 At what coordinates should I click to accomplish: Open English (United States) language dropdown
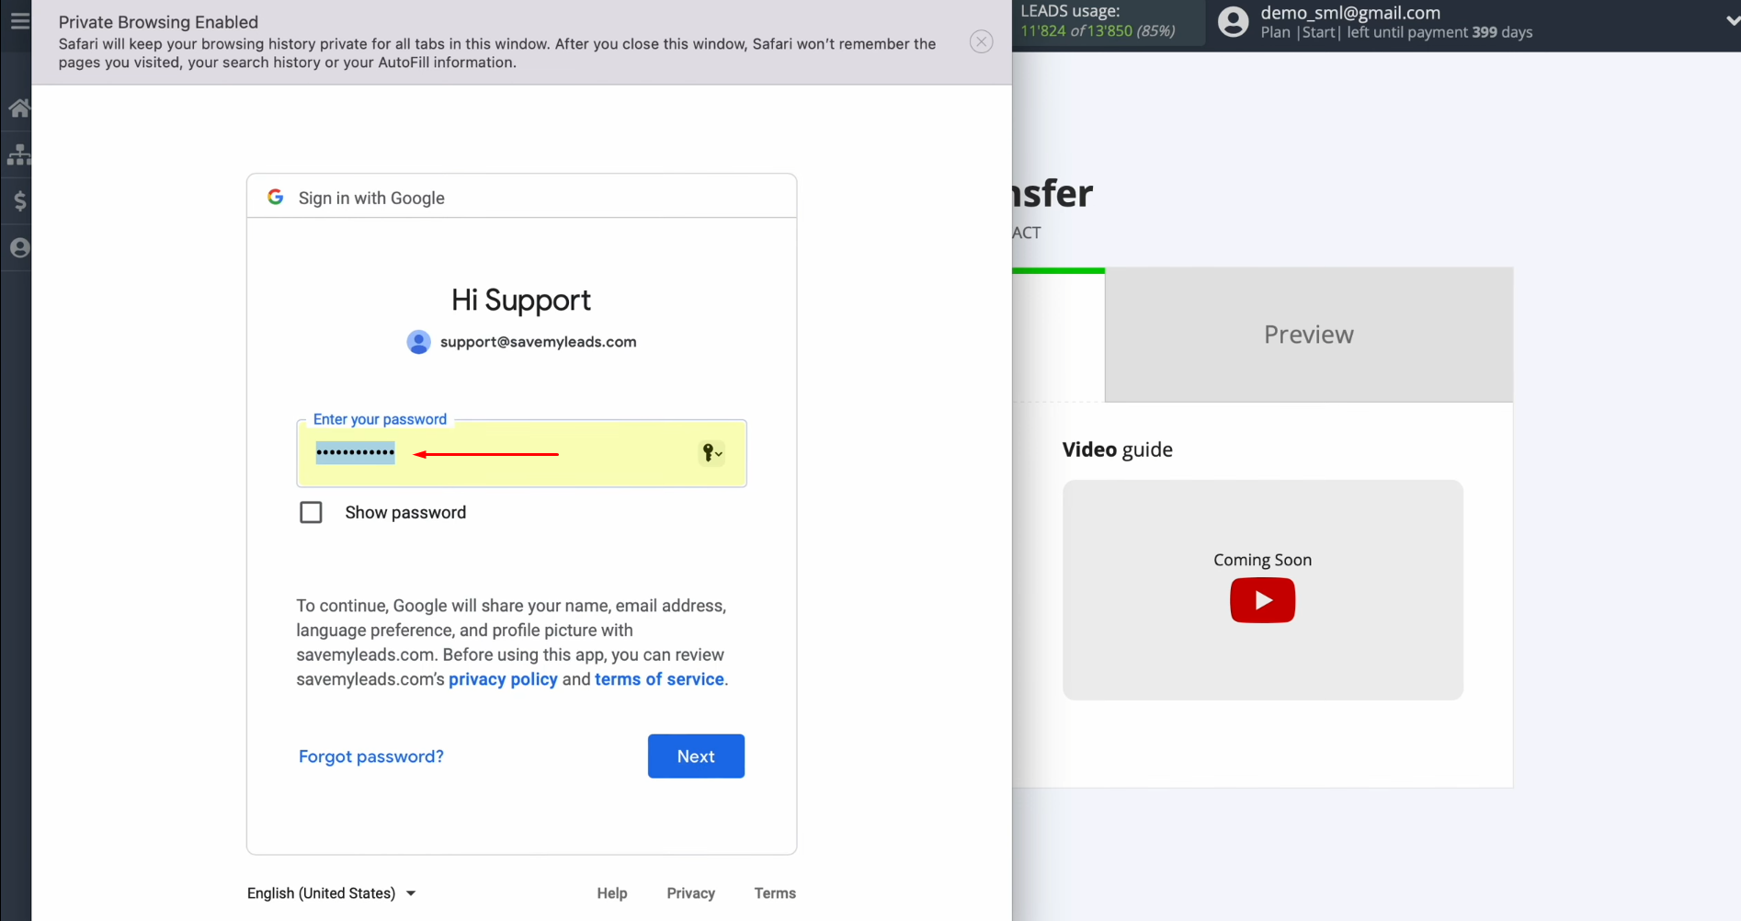click(x=332, y=893)
